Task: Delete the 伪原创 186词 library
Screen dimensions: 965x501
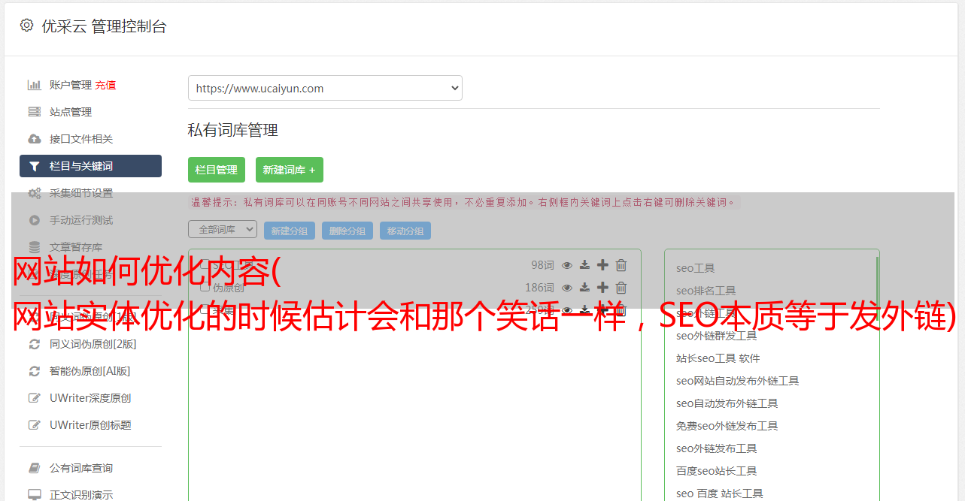Action: pos(621,288)
